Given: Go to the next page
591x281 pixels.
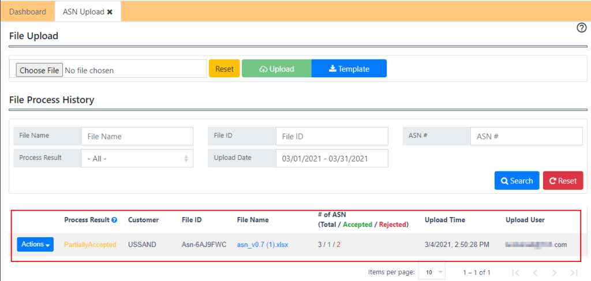Looking at the screenshot, I should point(555,272).
